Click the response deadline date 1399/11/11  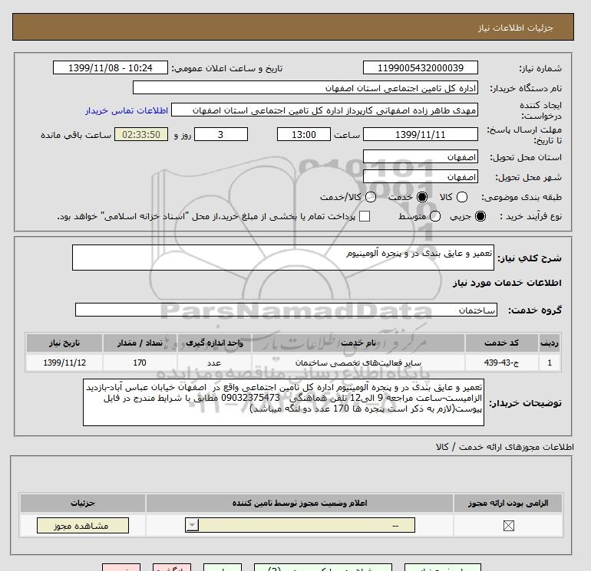pyautogui.click(x=421, y=134)
